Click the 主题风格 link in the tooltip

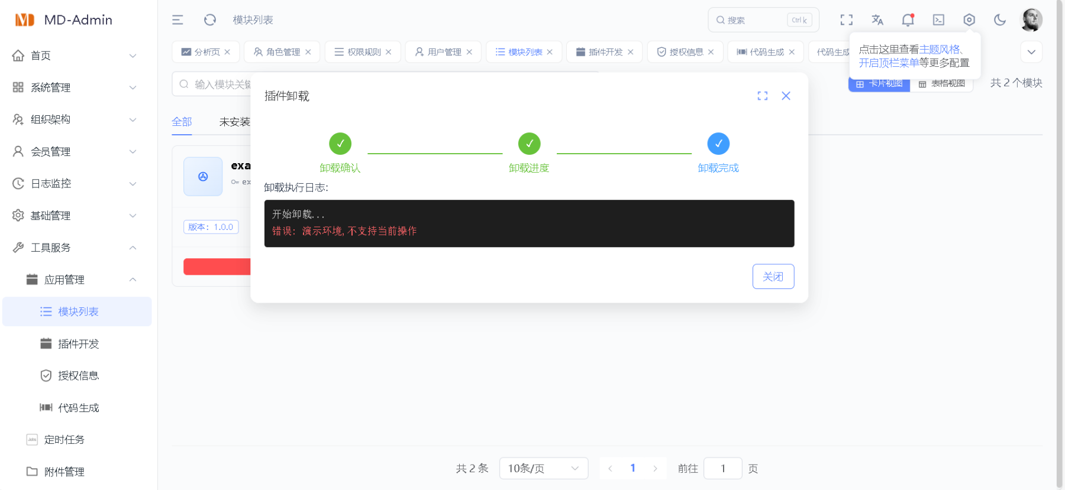click(939, 50)
